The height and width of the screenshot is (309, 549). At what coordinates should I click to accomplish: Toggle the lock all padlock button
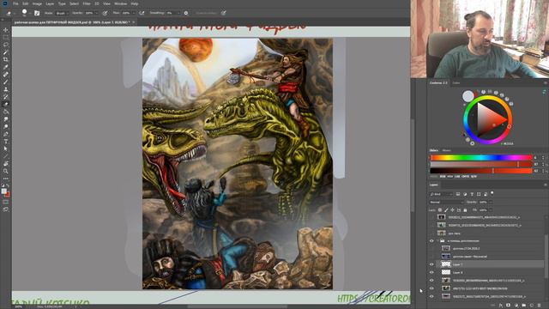465,209
